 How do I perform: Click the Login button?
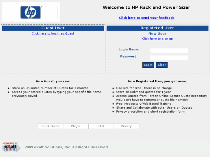tap(148, 65)
